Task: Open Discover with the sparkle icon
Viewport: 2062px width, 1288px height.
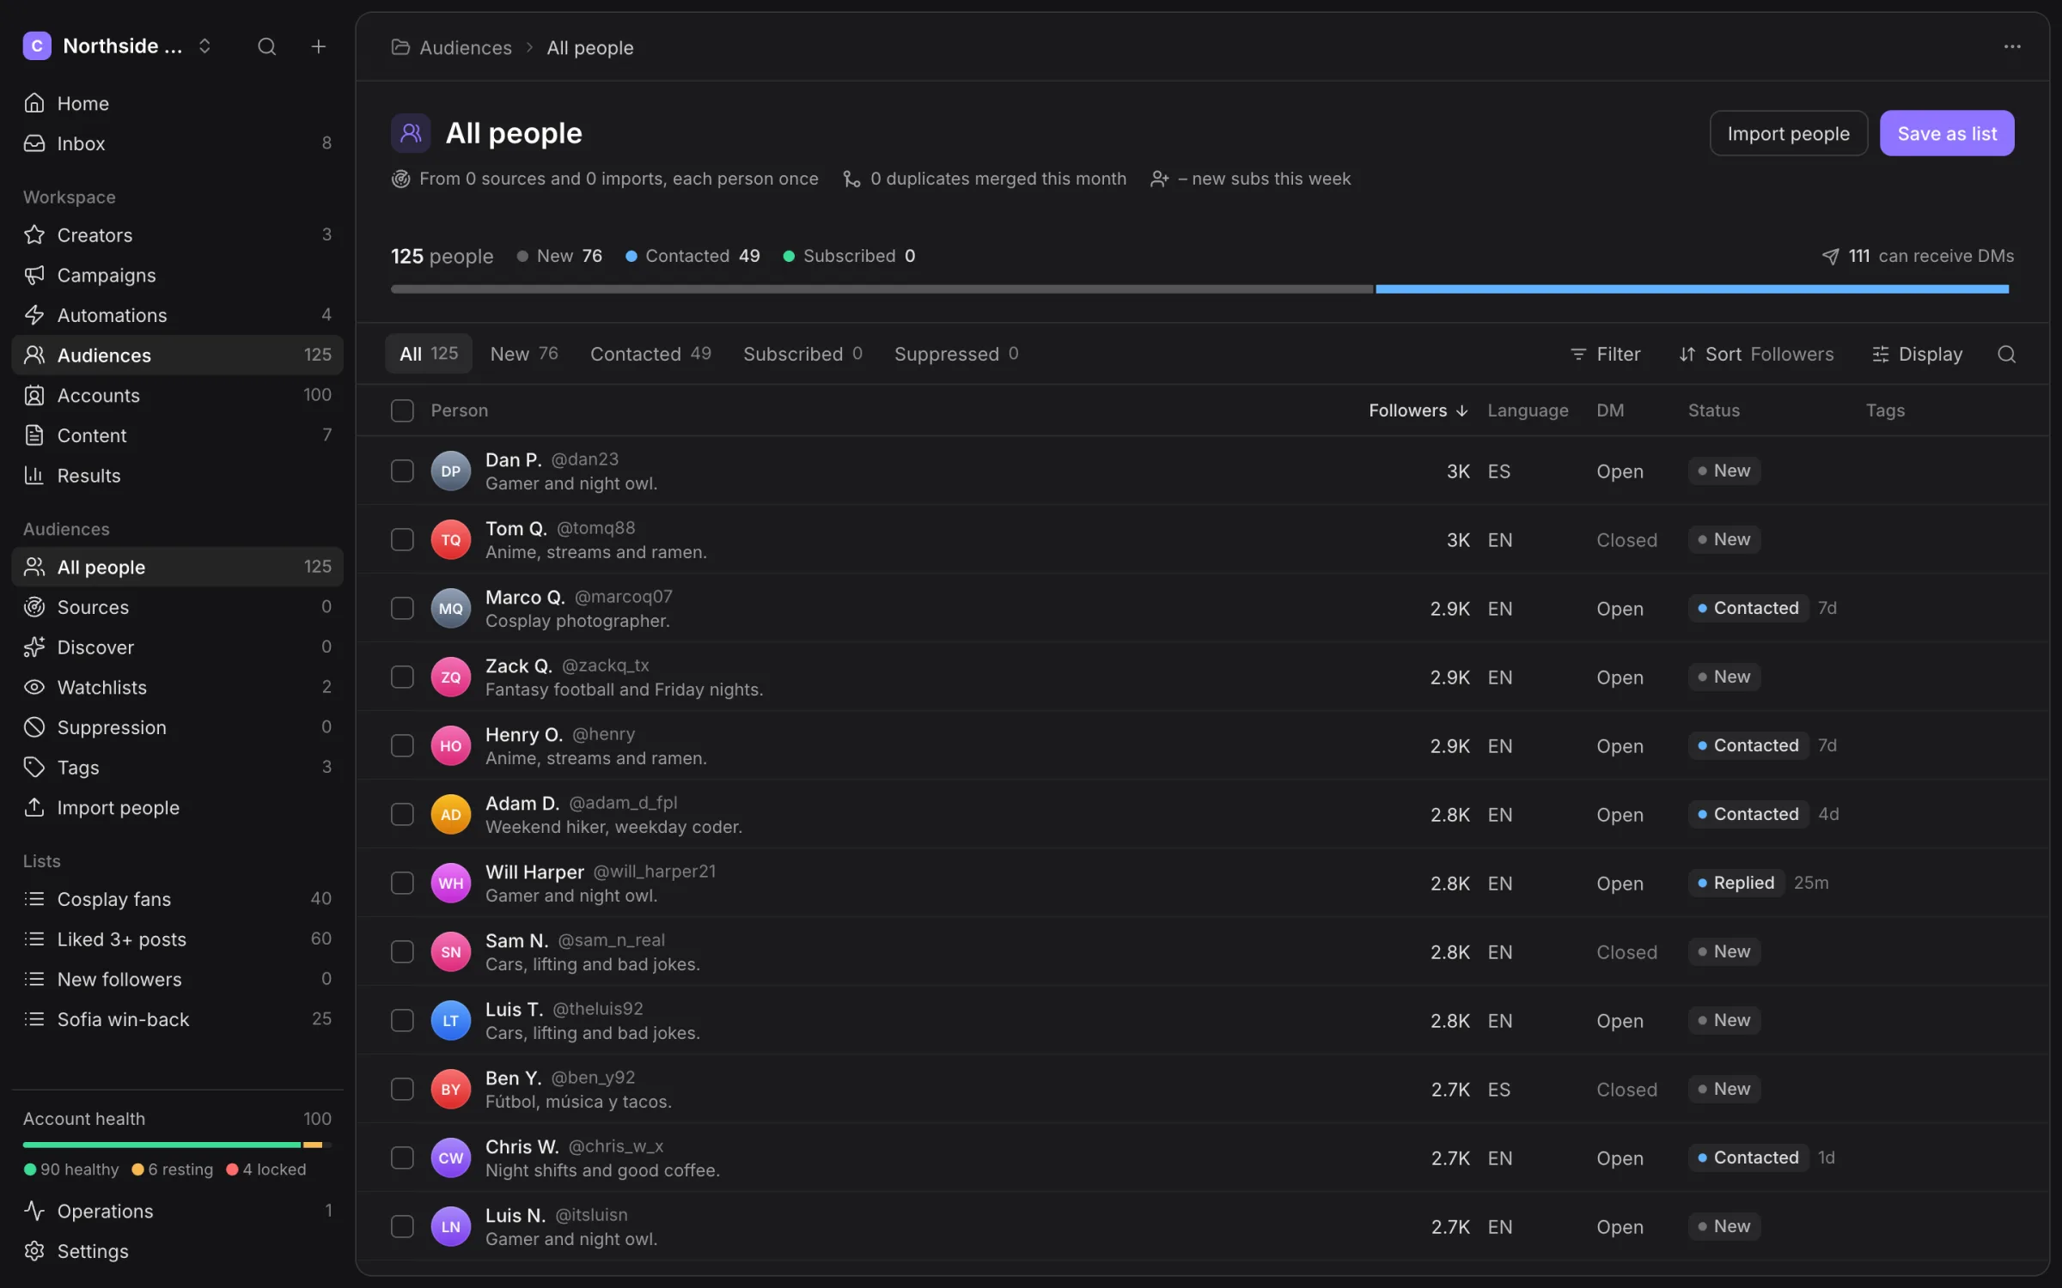Action: pos(177,647)
